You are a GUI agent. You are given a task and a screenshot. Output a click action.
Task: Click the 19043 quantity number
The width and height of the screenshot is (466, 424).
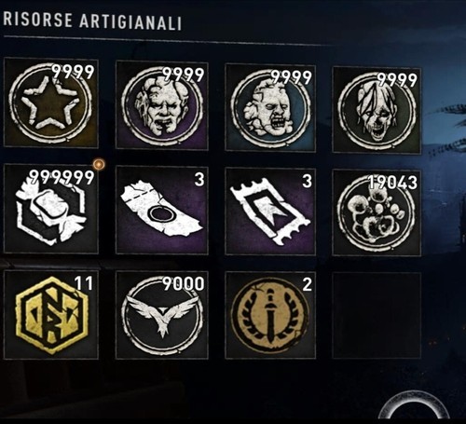pyautogui.click(x=392, y=183)
